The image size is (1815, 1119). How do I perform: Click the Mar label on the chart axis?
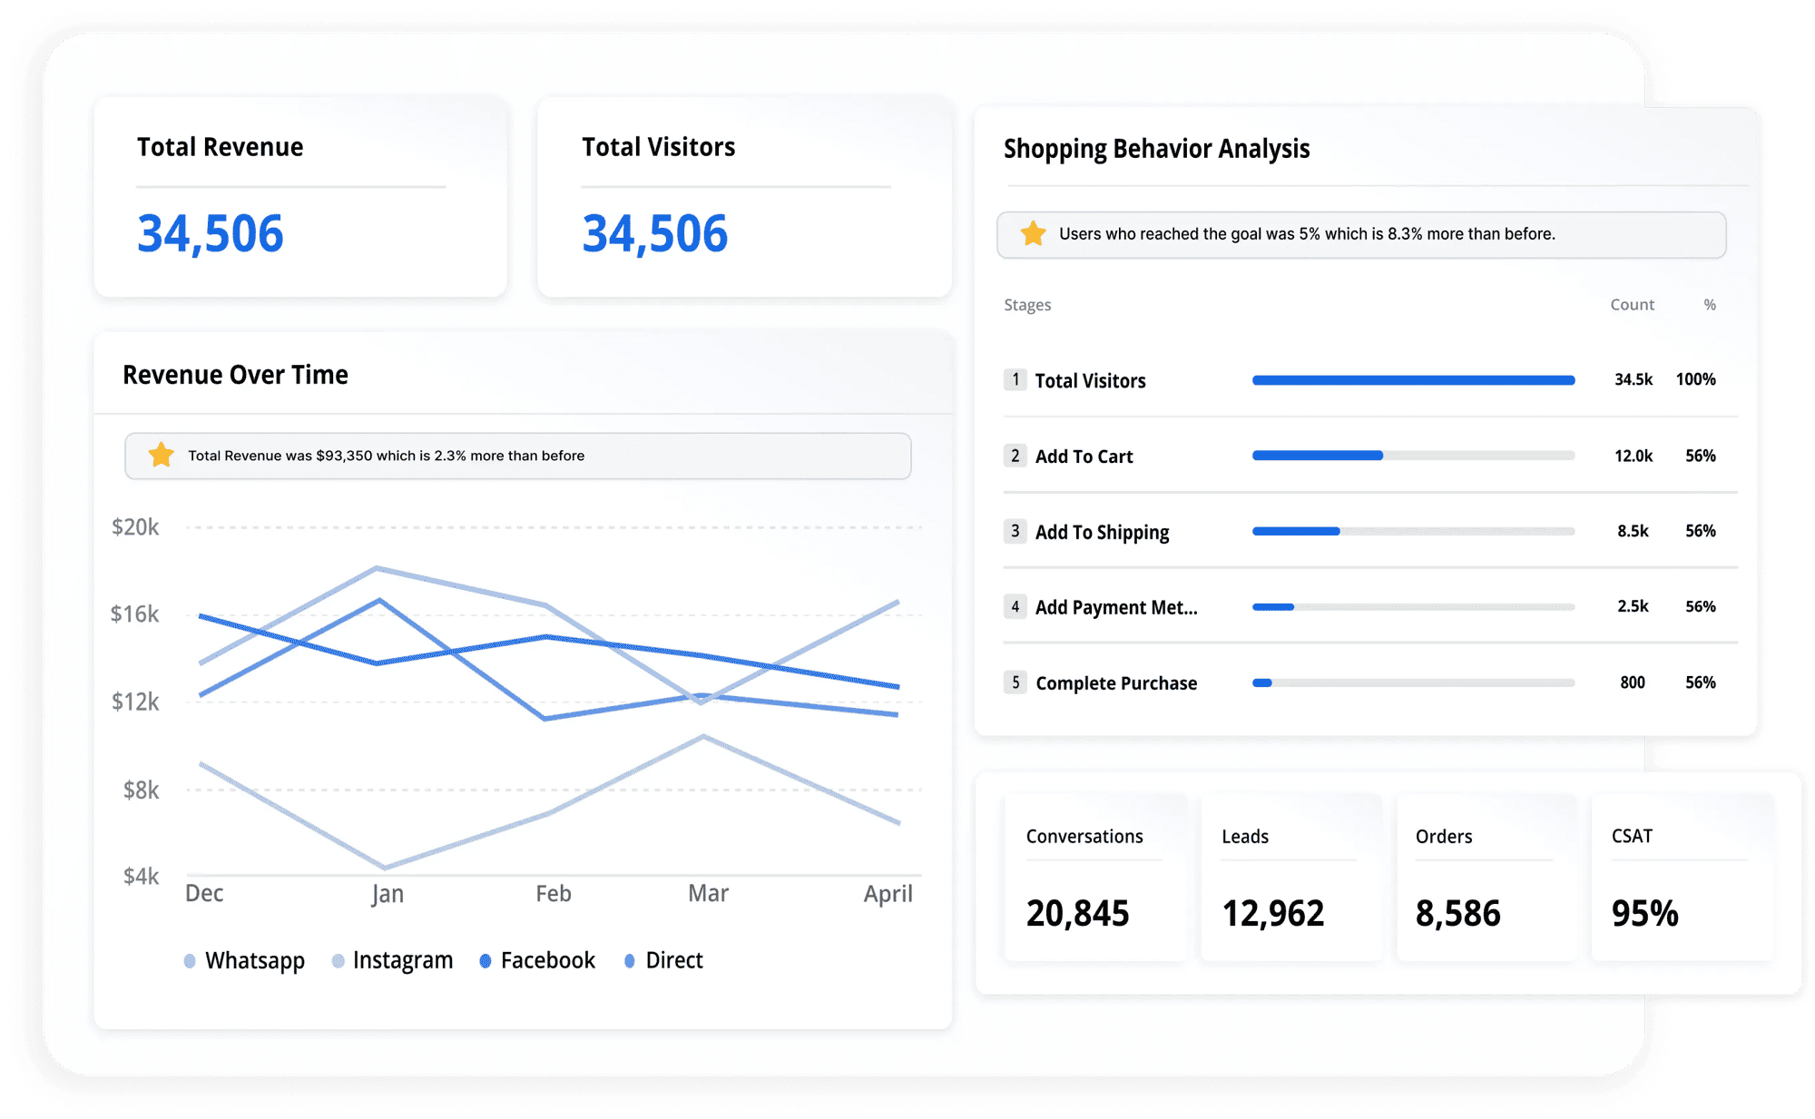point(707,893)
